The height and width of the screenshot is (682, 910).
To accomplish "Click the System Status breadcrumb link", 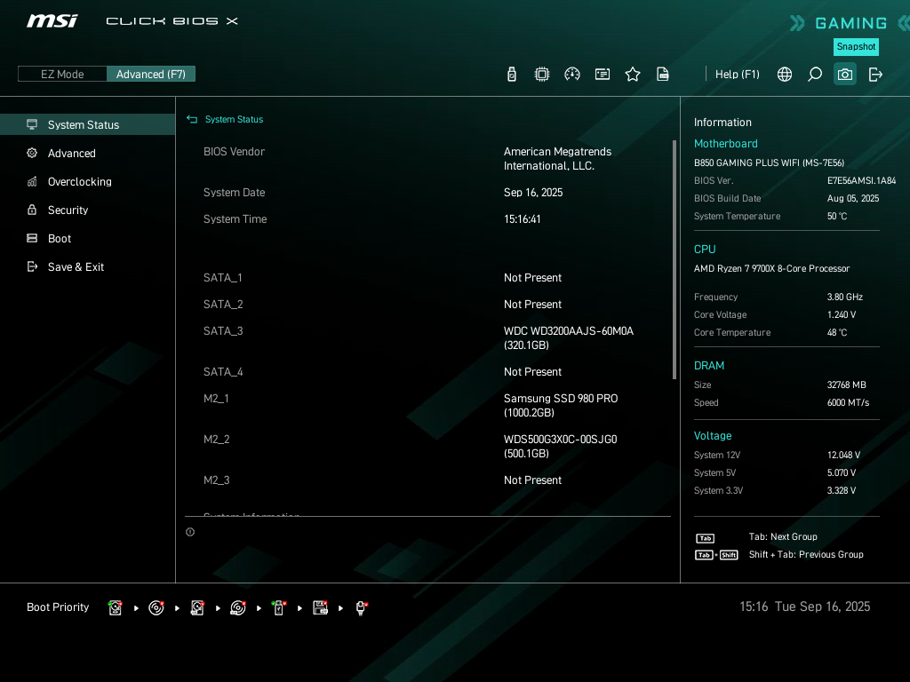I will click(x=234, y=119).
